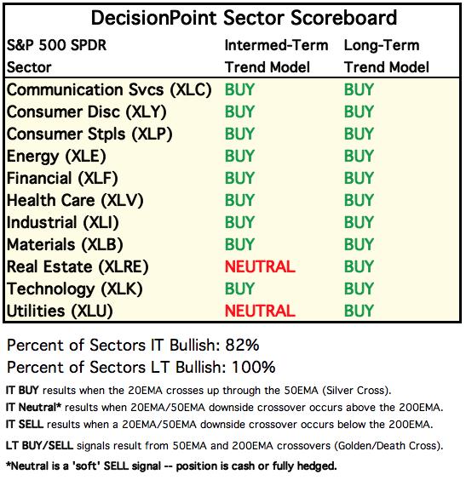Select Industrial (XLI) sector name

(x=63, y=222)
